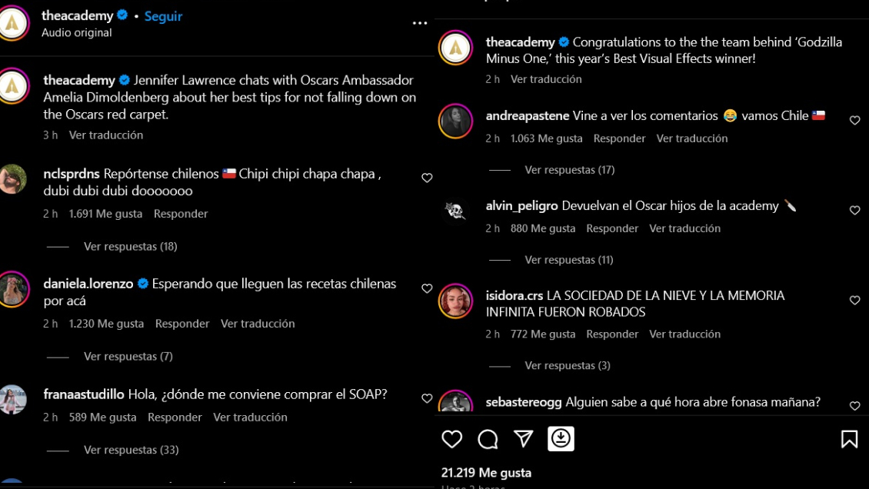The width and height of the screenshot is (869, 489).
Task: Like isidora.crs comment with the heart
Action: [x=854, y=301]
